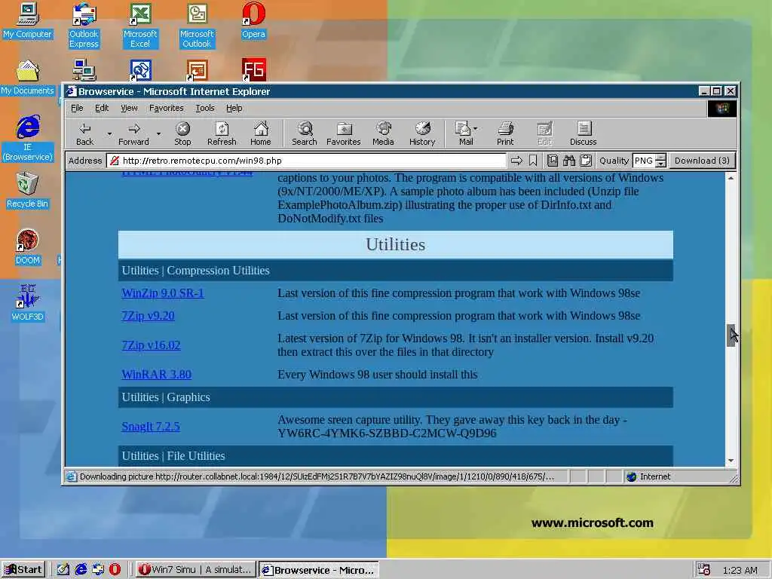Open the Favorites toolbar button
Screen dimensions: 772x579
pos(344,134)
